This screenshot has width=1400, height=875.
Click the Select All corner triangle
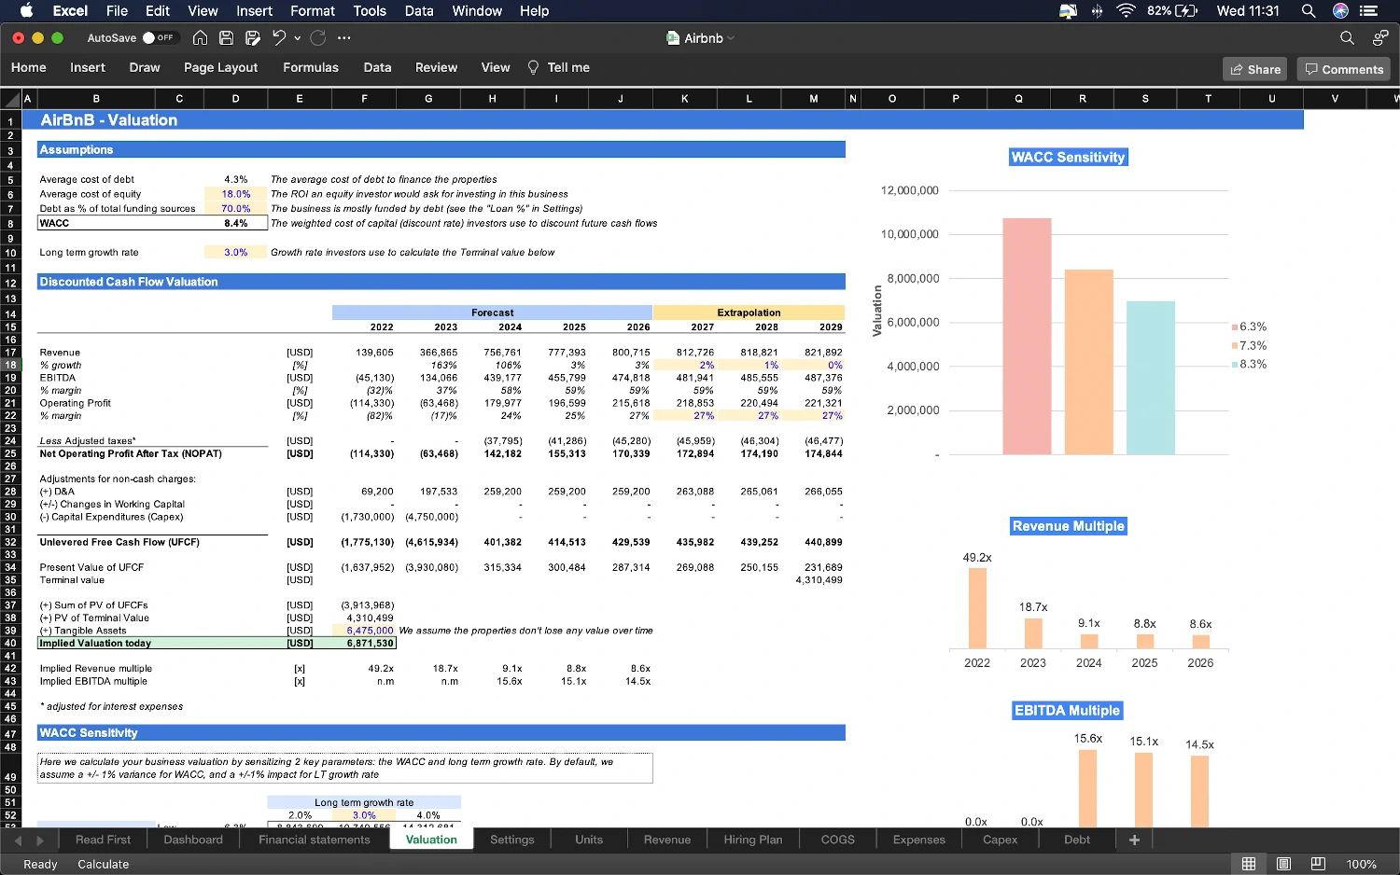tap(11, 99)
